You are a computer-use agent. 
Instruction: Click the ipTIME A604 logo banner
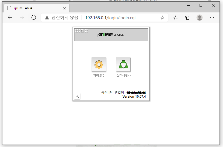point(111,35)
